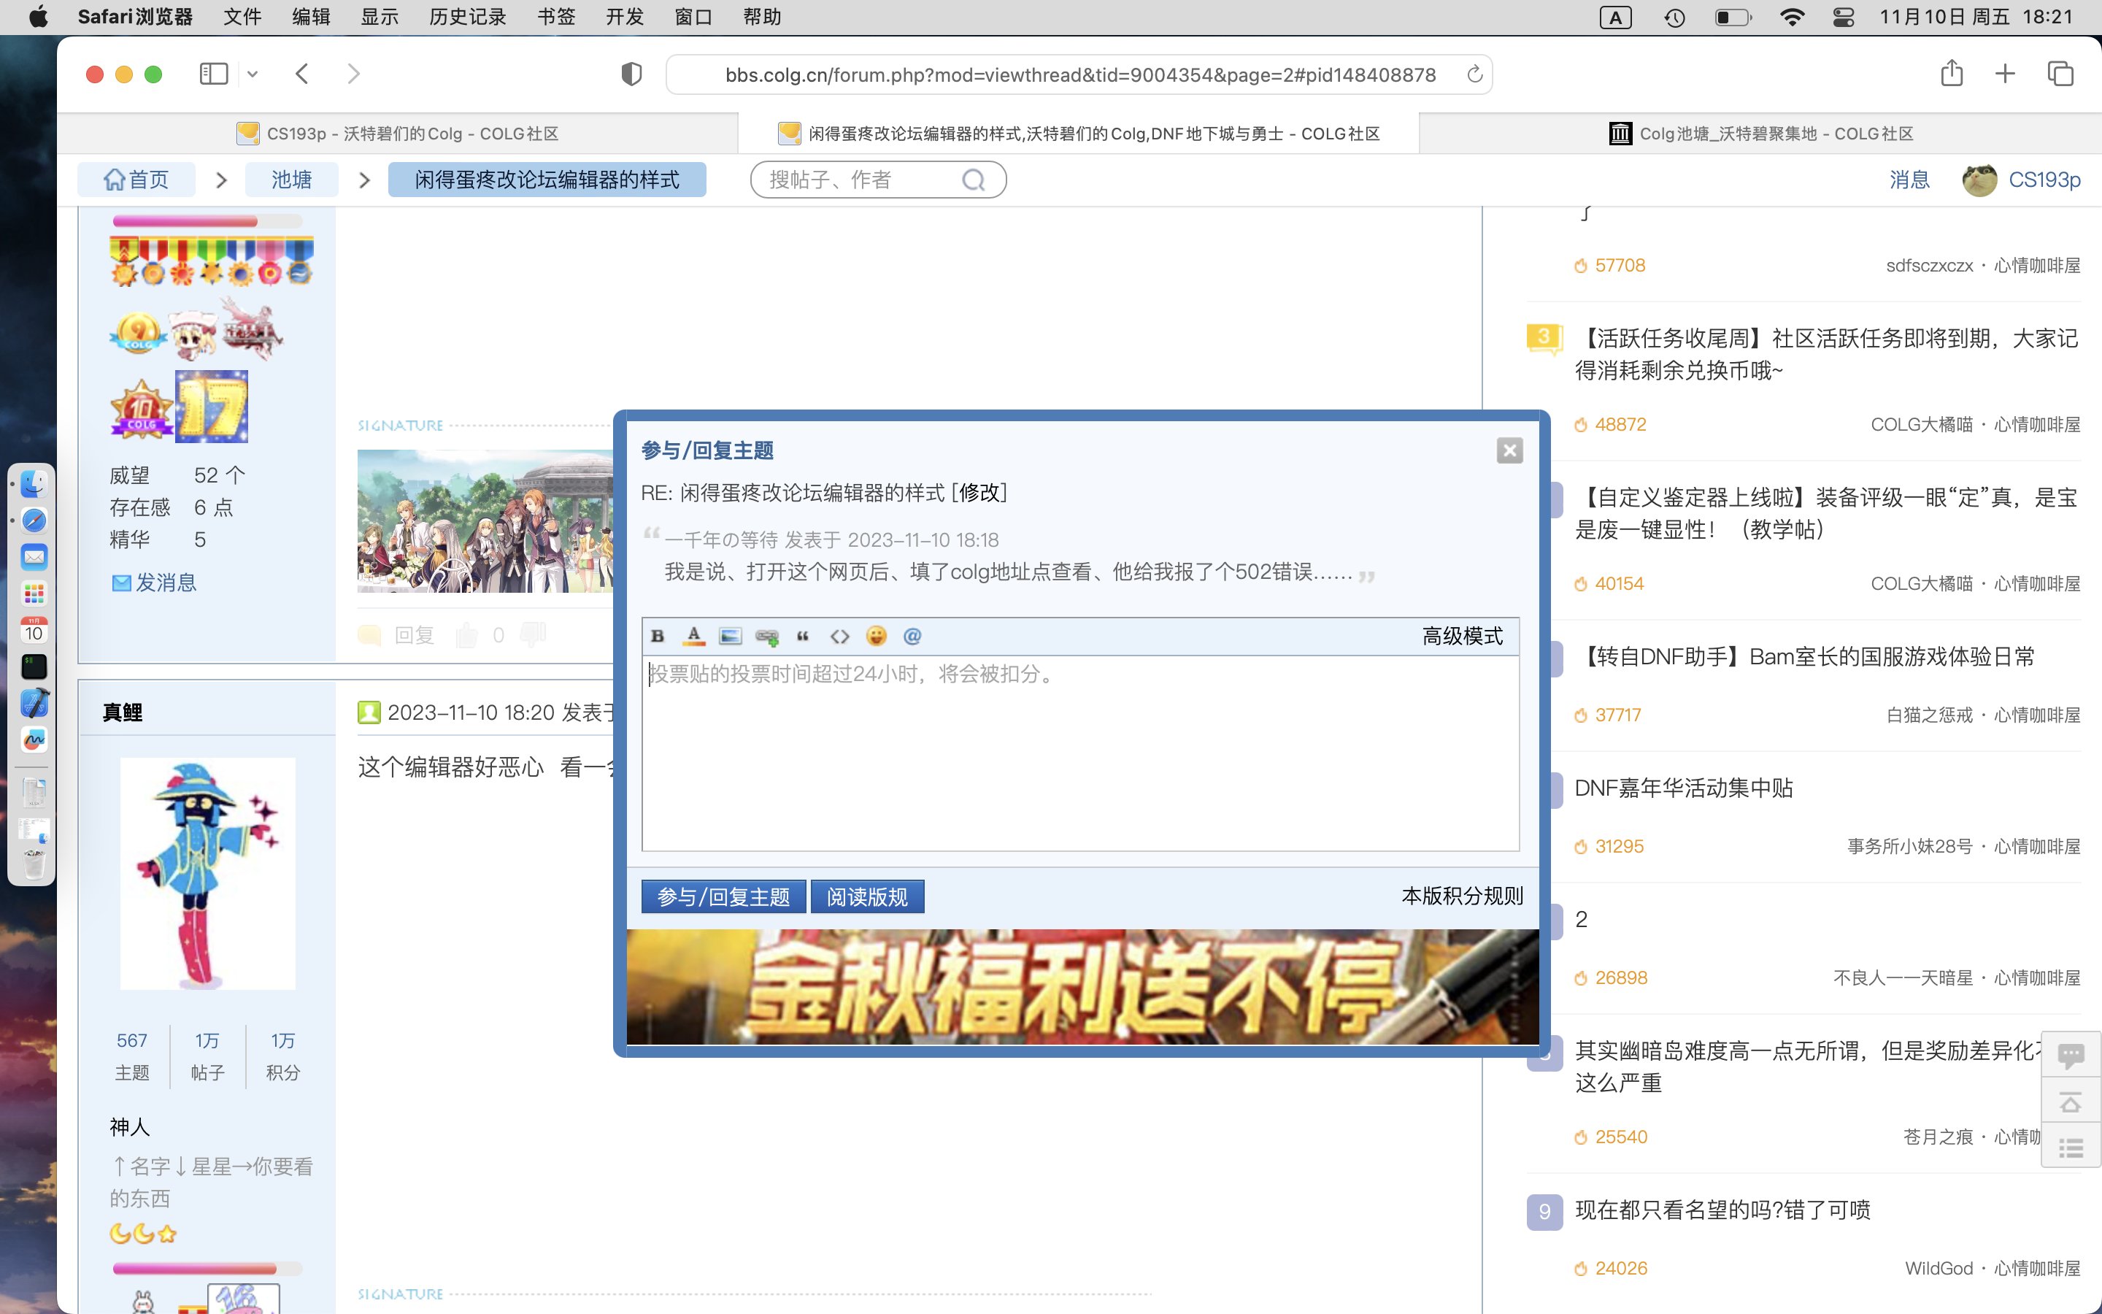
Task: Open Freeform from the Dock
Action: [34, 739]
